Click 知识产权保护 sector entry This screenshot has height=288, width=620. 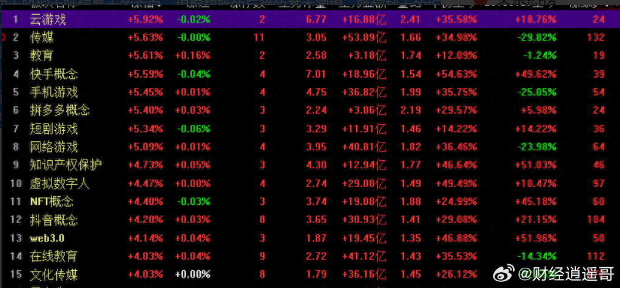(65, 165)
